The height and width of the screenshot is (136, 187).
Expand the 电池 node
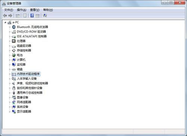10,55
